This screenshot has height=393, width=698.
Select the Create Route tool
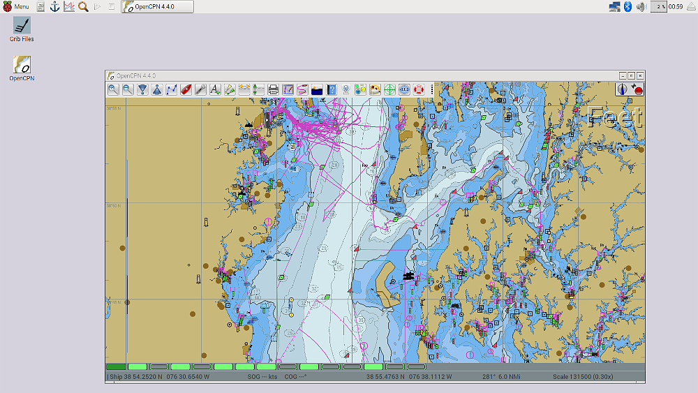coord(172,89)
